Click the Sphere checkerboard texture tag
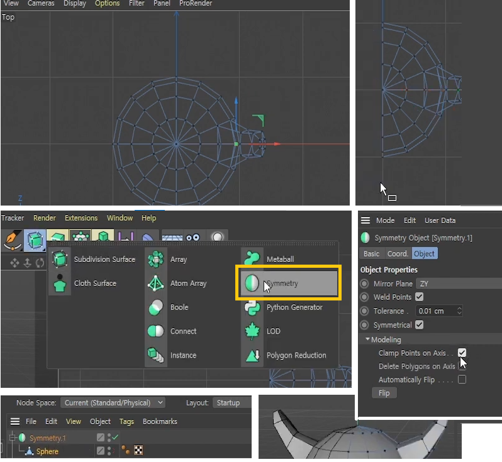The image size is (502, 462). [138, 450]
